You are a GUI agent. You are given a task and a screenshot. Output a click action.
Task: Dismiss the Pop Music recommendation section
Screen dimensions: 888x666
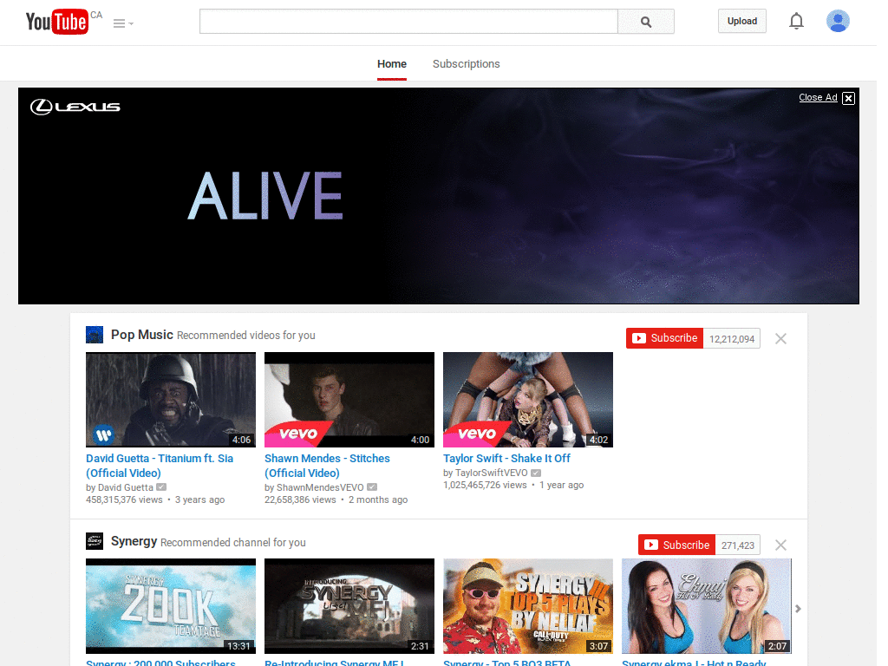780,339
